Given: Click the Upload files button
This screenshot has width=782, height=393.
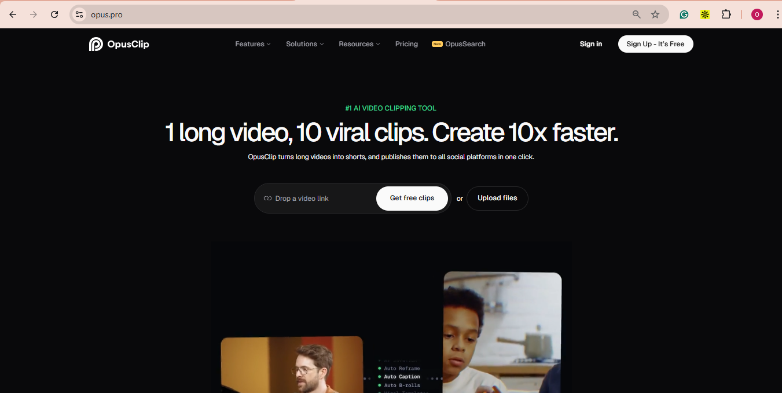Looking at the screenshot, I should coord(497,198).
